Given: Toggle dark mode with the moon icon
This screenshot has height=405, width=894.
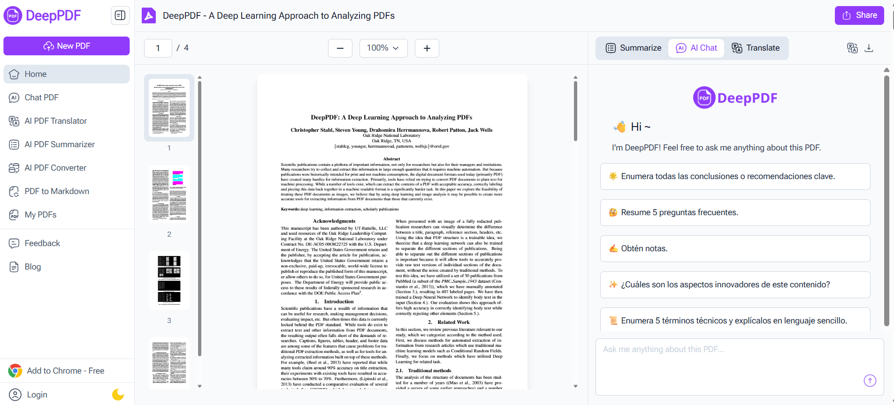Looking at the screenshot, I should [118, 395].
